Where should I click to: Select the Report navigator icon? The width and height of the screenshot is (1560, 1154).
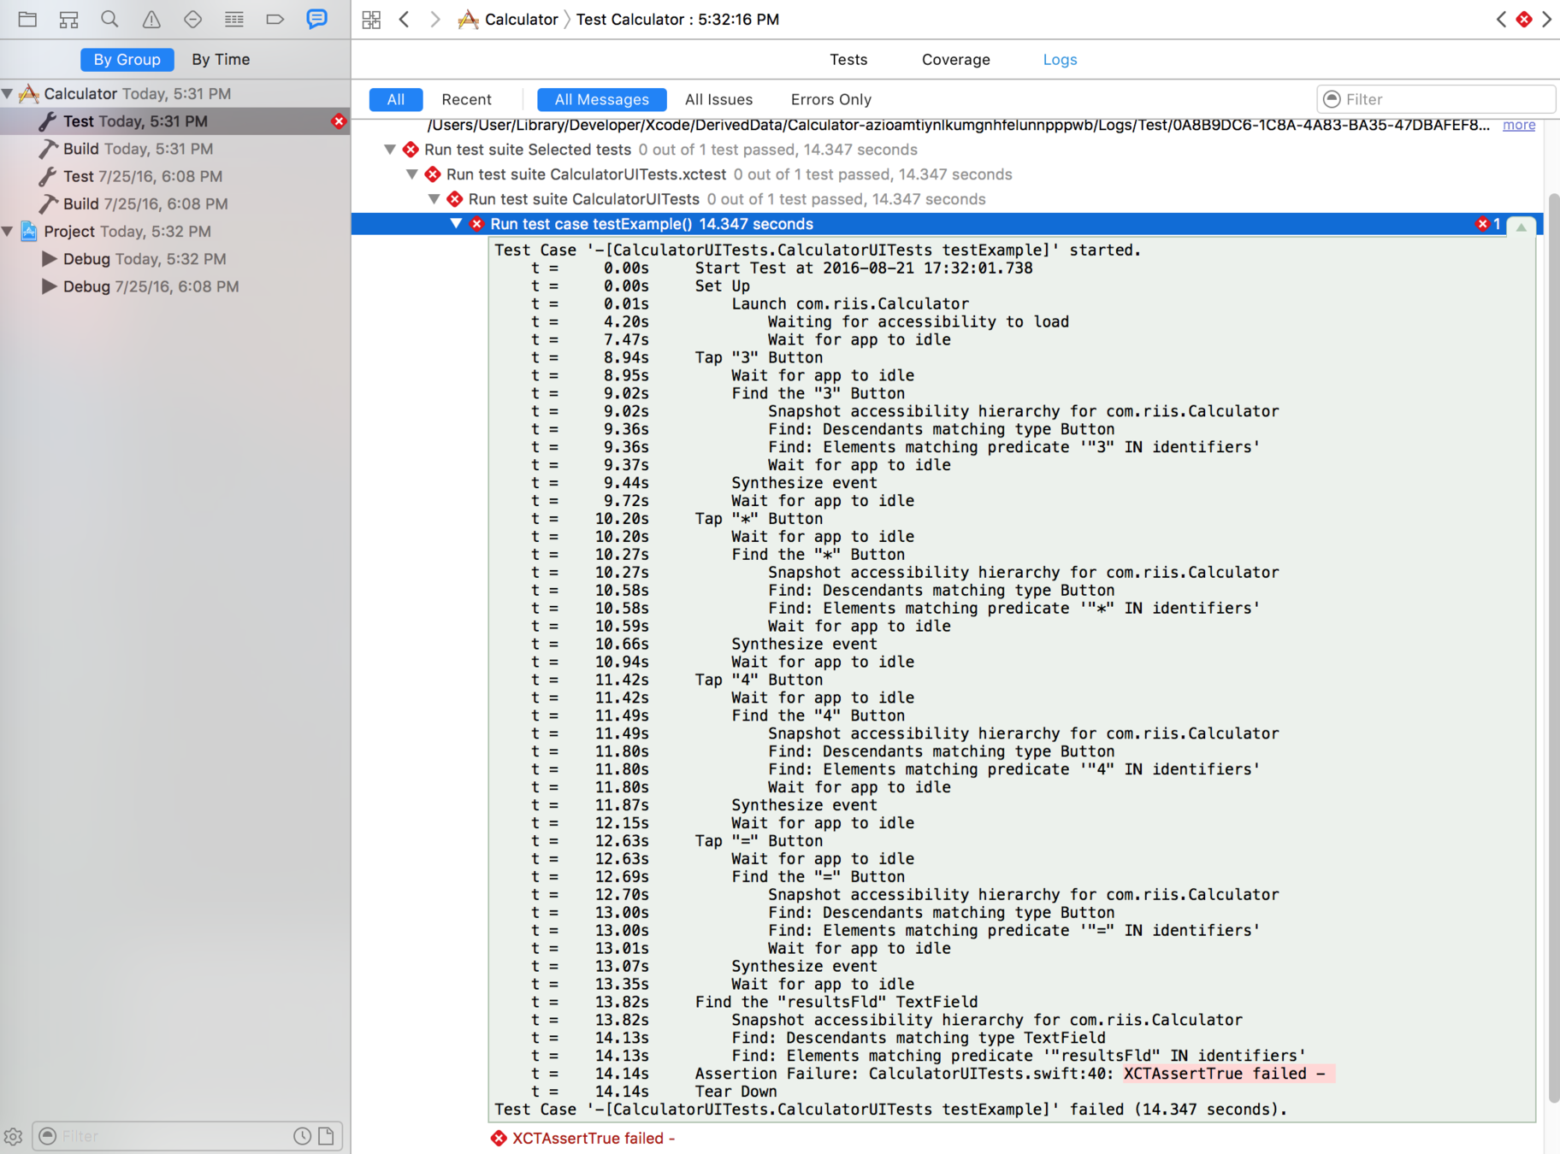click(316, 19)
